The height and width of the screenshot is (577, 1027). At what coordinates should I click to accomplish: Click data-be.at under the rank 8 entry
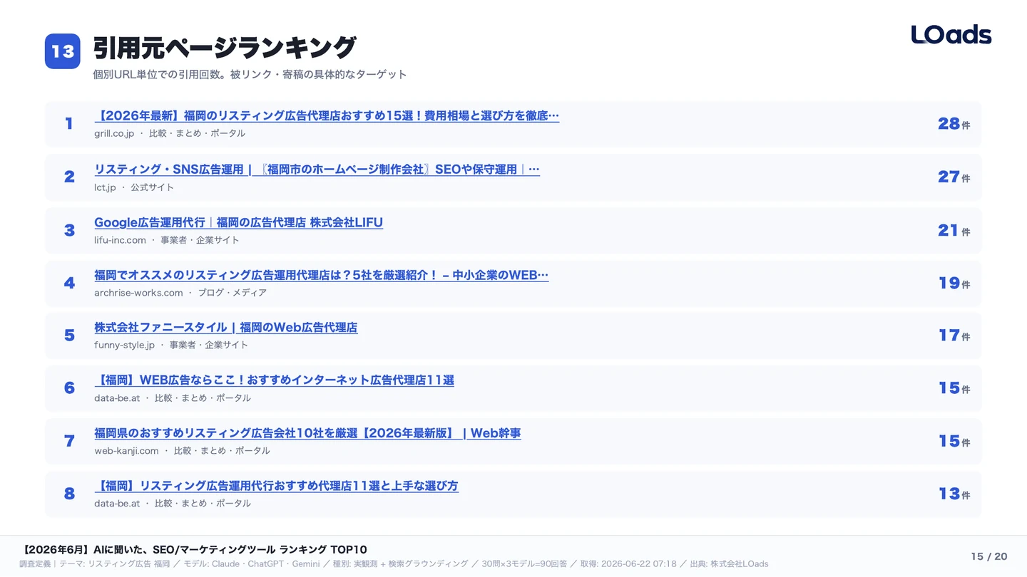click(x=117, y=504)
